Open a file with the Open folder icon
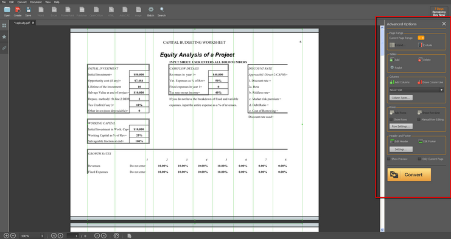The image size is (451, 239). coord(7,12)
